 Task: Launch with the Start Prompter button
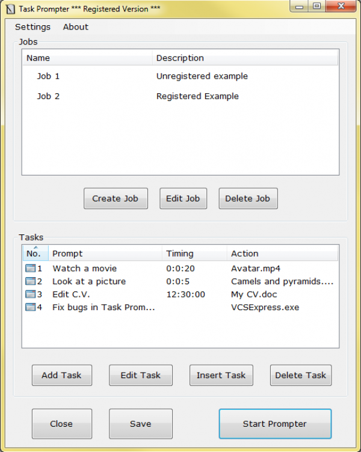[x=274, y=424]
